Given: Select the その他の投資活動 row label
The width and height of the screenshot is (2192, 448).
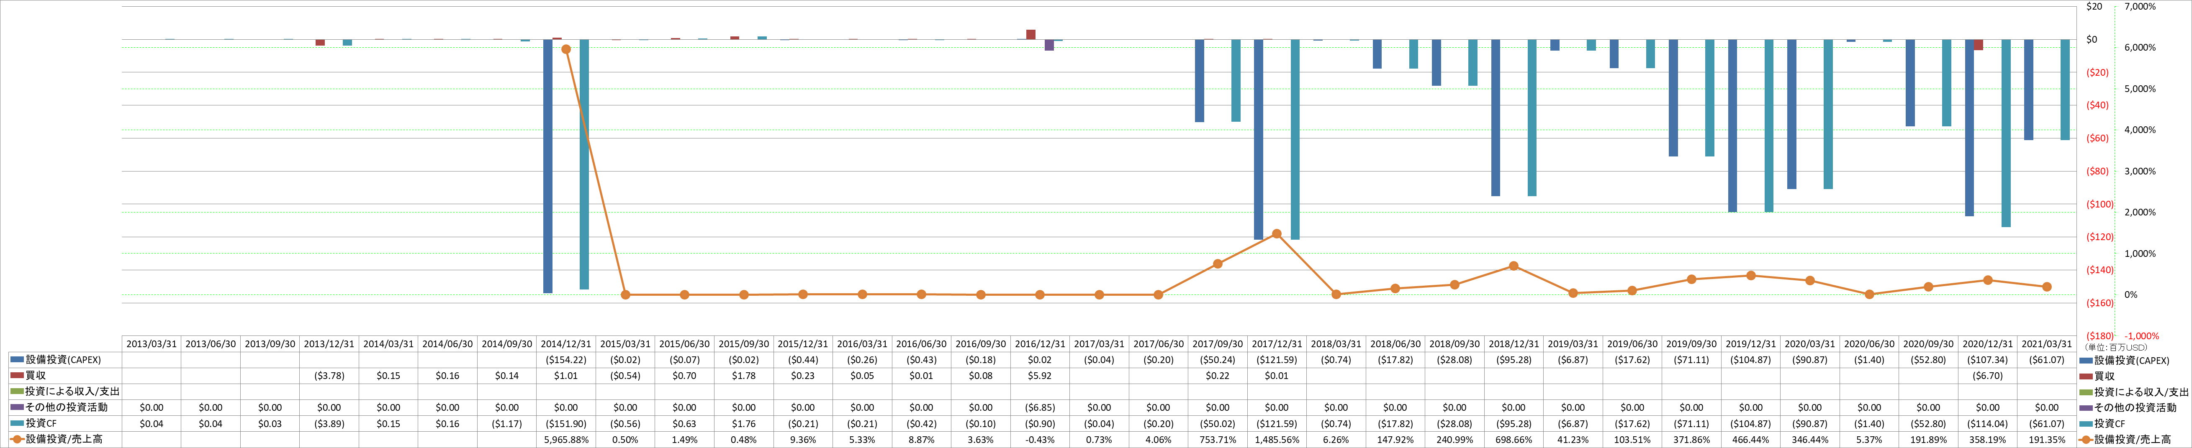Looking at the screenshot, I should point(67,407).
